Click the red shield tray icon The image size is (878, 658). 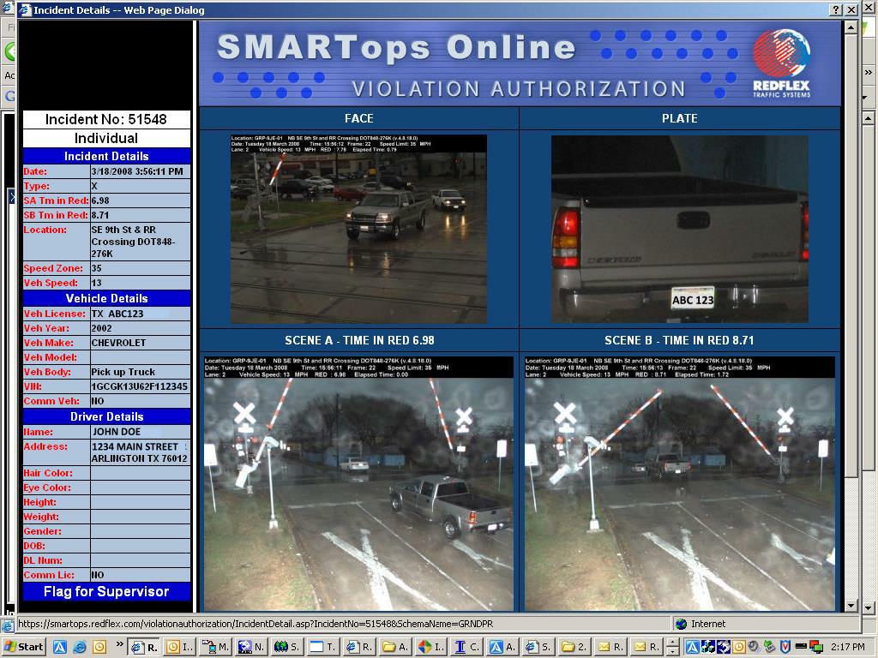785,647
